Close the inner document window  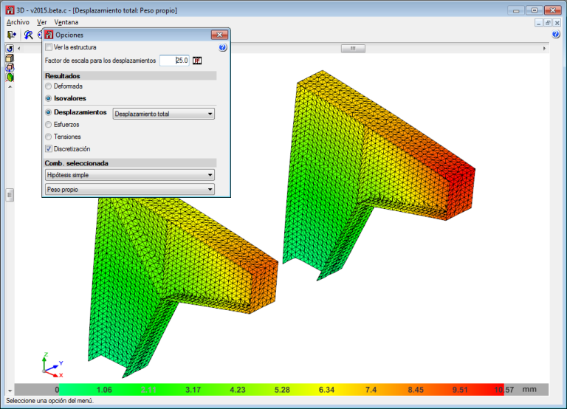(x=557, y=23)
